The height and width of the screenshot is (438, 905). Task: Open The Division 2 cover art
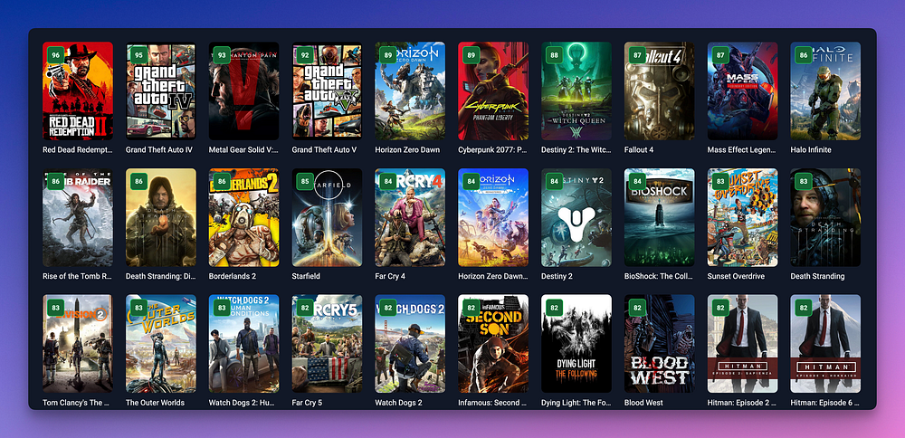pos(78,344)
